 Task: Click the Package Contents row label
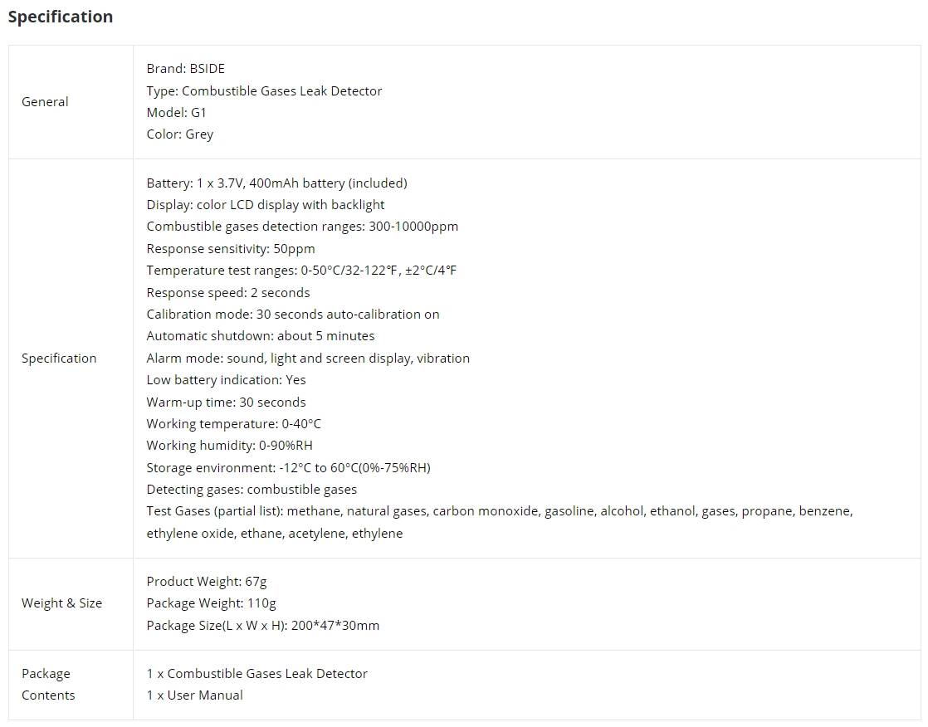tap(47, 684)
